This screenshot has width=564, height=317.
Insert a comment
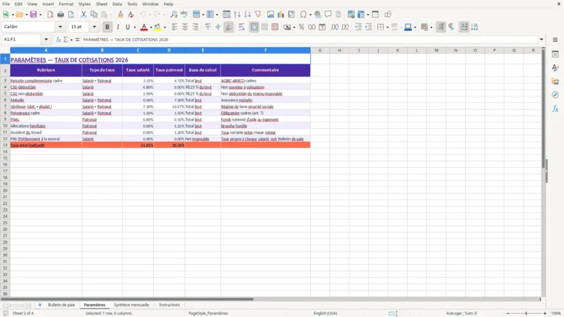pyautogui.click(x=328, y=14)
